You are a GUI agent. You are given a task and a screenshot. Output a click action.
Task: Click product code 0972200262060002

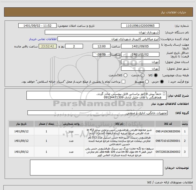168,152
